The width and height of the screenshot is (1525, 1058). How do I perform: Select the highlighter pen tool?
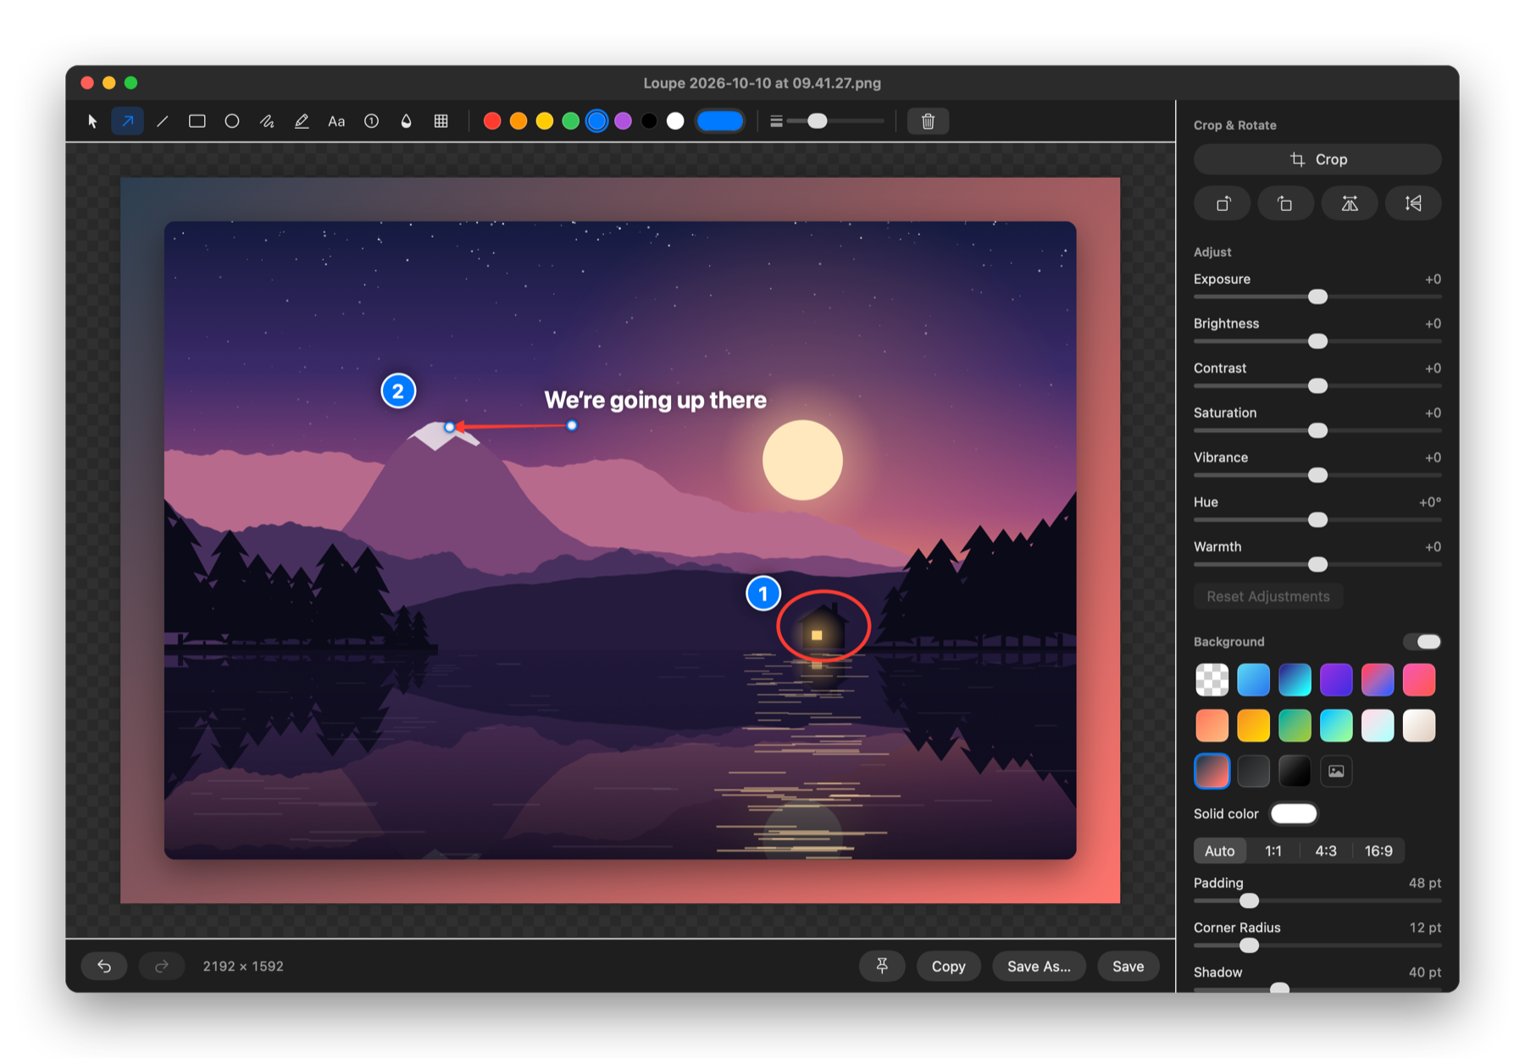pos(302,121)
